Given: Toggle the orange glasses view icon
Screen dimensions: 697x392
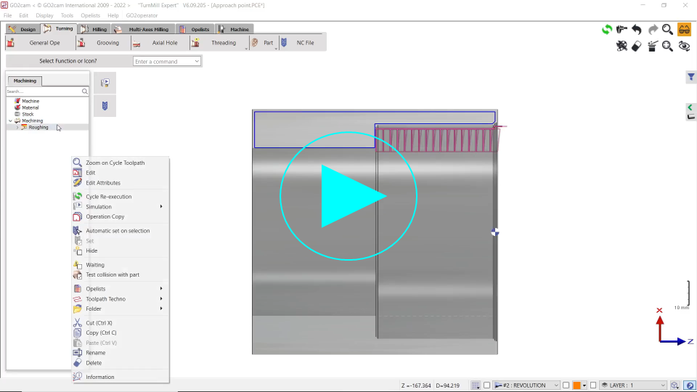Looking at the screenshot, I should (x=684, y=30).
